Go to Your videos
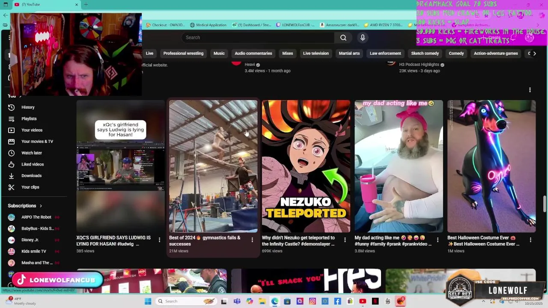This screenshot has height=308, width=548. (32, 130)
